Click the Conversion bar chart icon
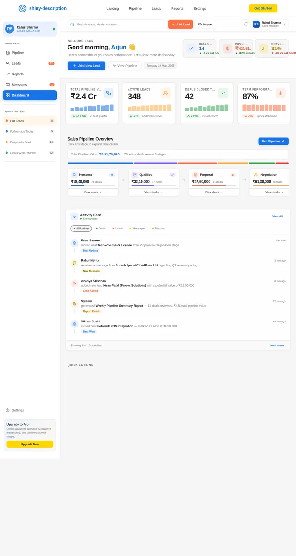296x556 pixels. (x=264, y=49)
